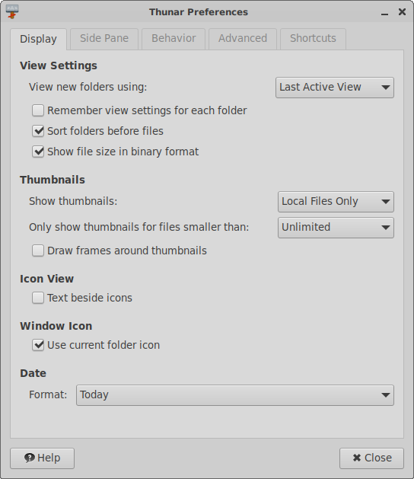Click the Thunar app icon in title bar
This screenshot has width=414, height=479.
click(12, 11)
